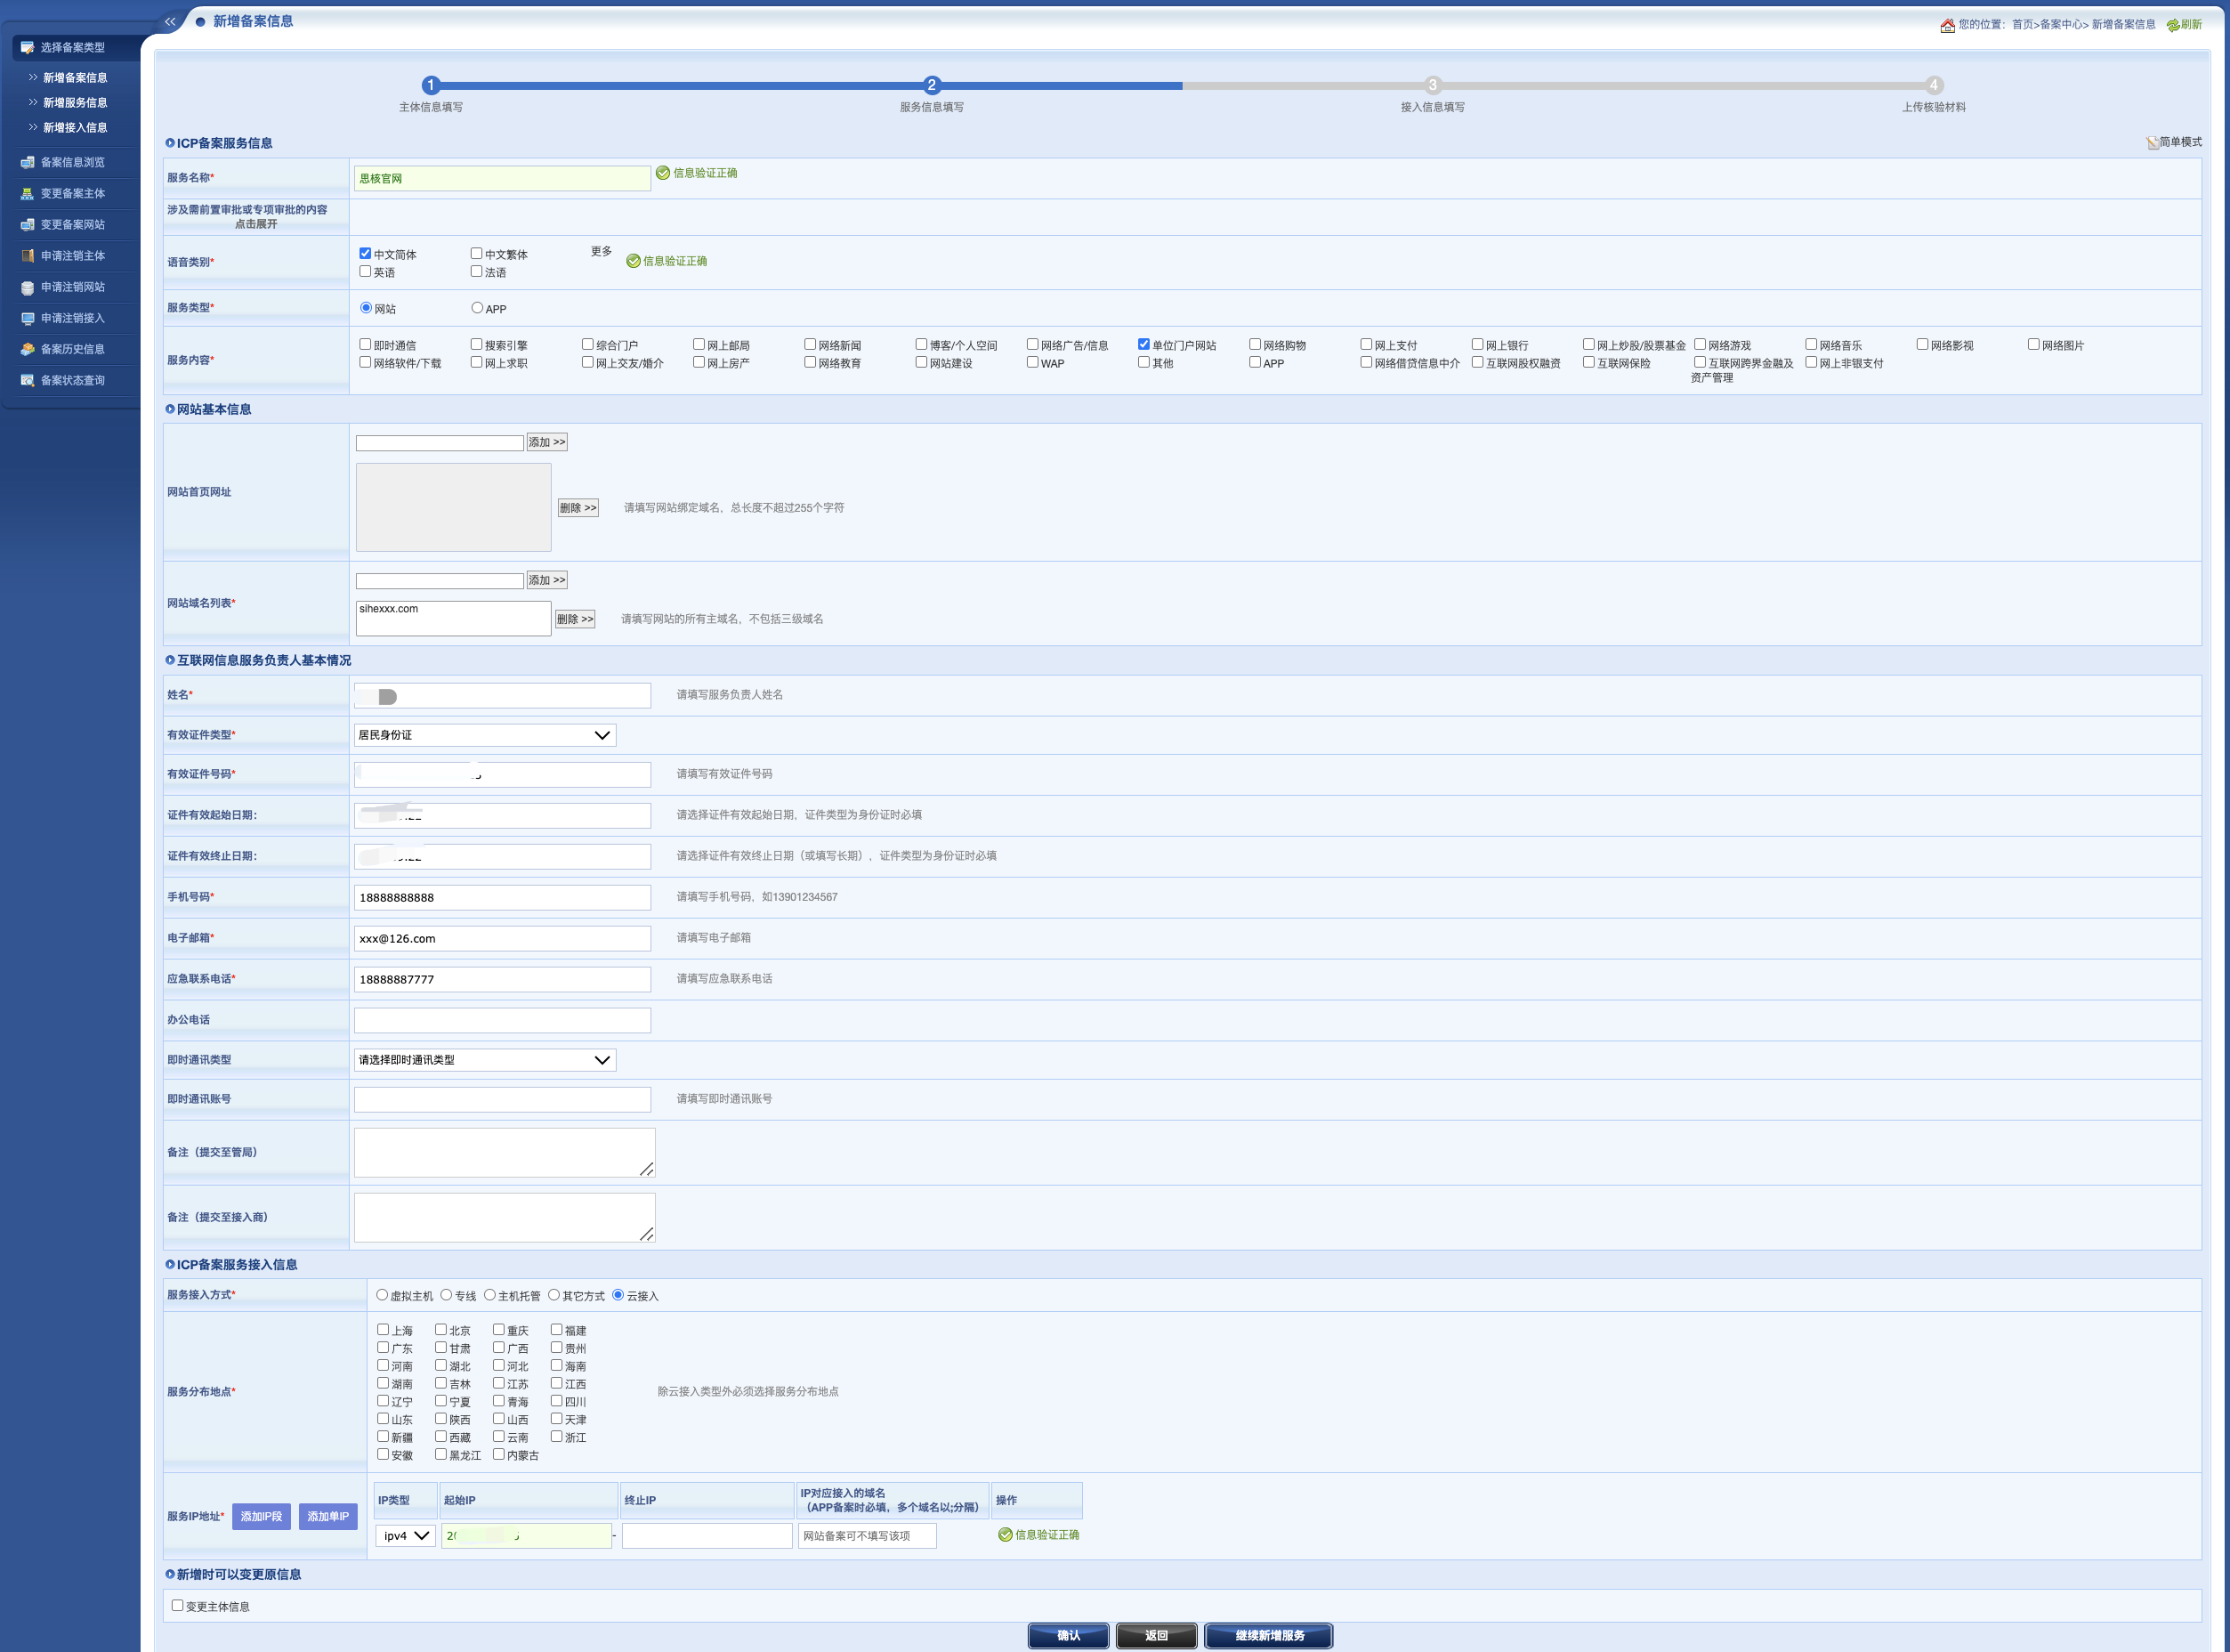Image resolution: width=2230 pixels, height=1652 pixels.
Task: Open the ipv4 IP type dropdown
Action: click(x=406, y=1536)
